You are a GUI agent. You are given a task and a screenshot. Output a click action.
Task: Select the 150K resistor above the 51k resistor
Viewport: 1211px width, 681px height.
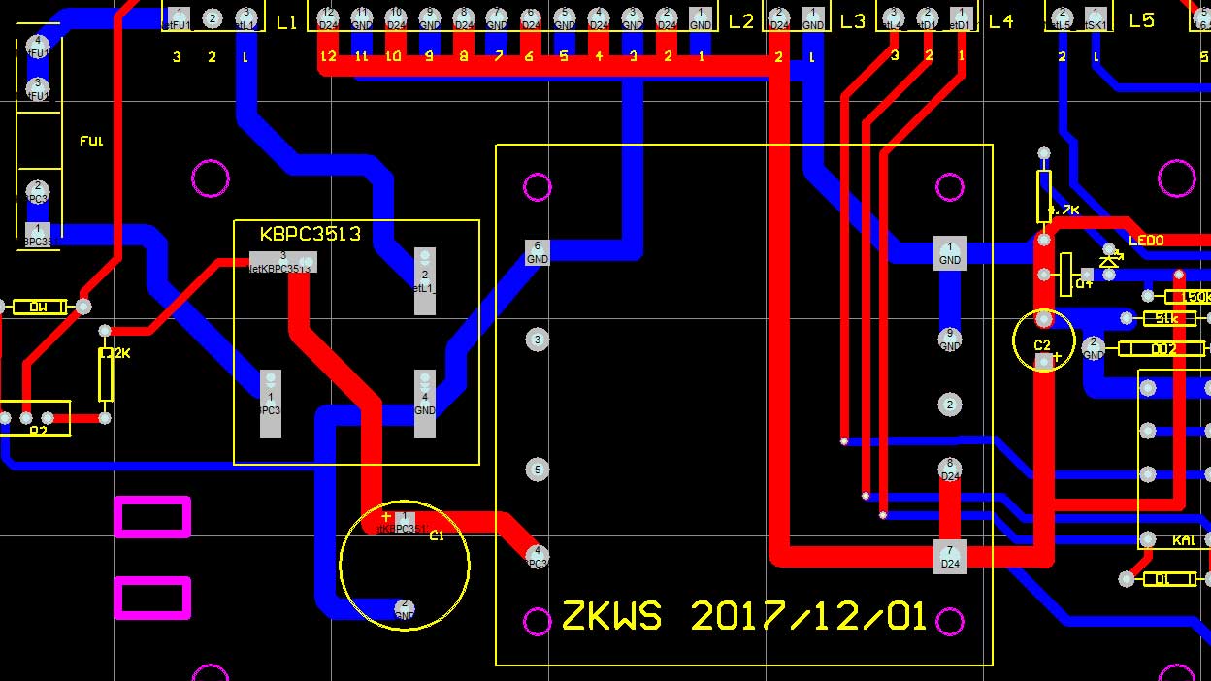1188,296
